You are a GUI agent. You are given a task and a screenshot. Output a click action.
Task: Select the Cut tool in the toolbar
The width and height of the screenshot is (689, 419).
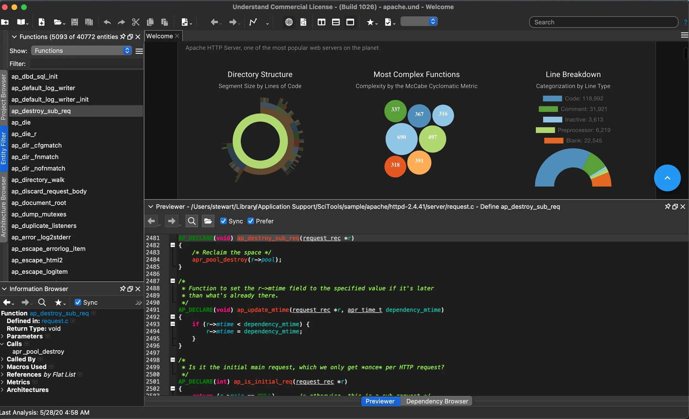pyautogui.click(x=136, y=22)
